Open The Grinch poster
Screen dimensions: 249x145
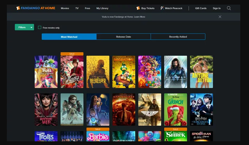[x=176, y=110]
